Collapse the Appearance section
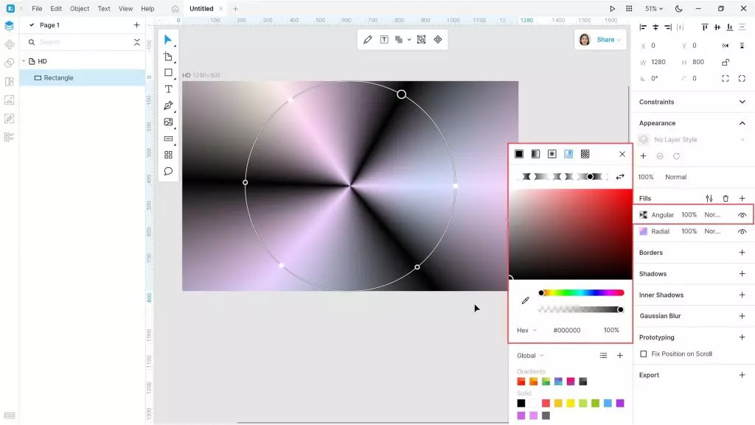Image resolution: width=755 pixels, height=425 pixels. pos(742,123)
